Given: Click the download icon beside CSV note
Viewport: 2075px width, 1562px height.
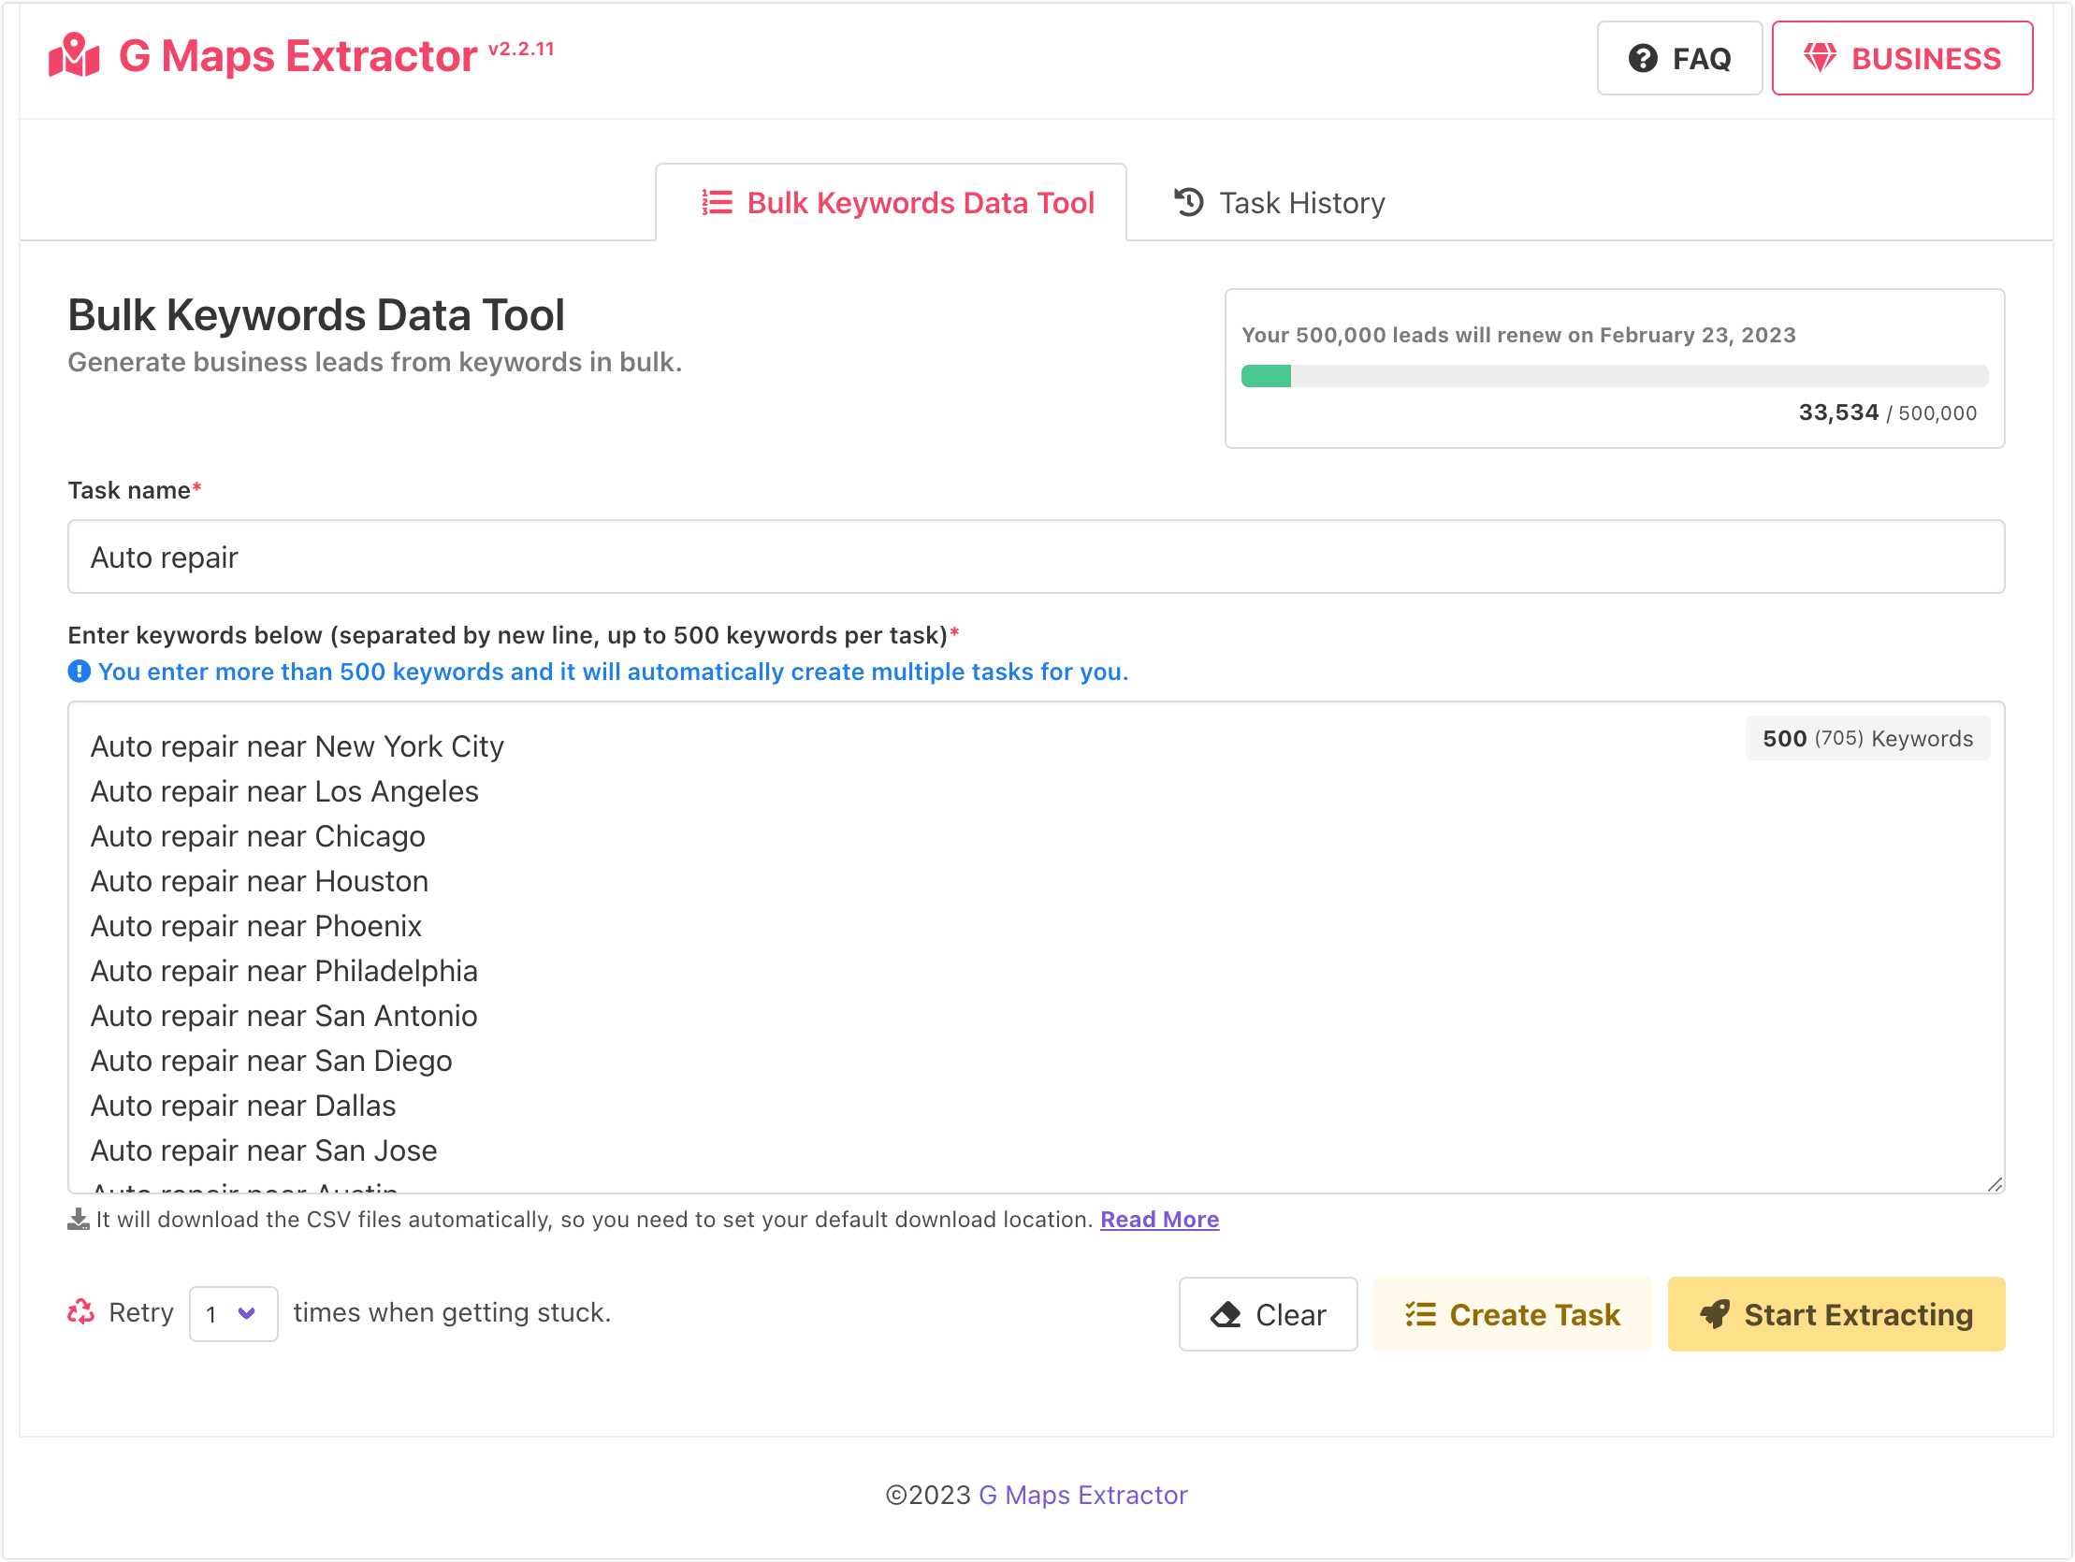Looking at the screenshot, I should point(79,1219).
